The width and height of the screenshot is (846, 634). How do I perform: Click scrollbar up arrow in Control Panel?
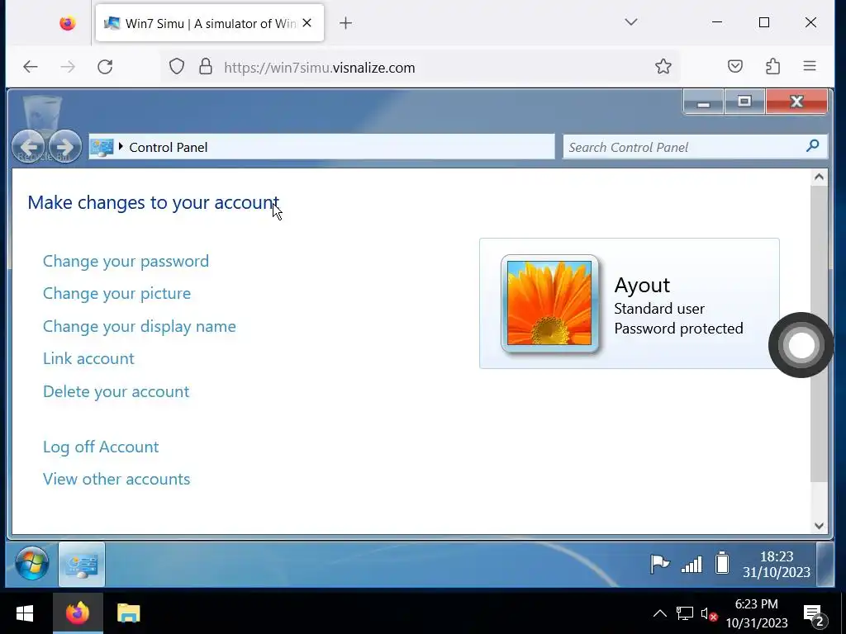(x=819, y=177)
